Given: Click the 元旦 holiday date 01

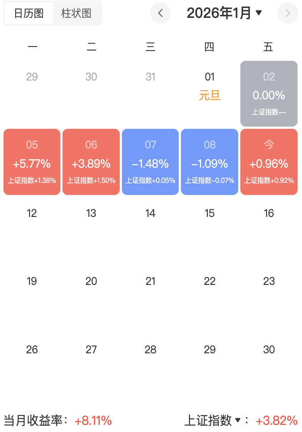Looking at the screenshot, I should coord(210,85).
